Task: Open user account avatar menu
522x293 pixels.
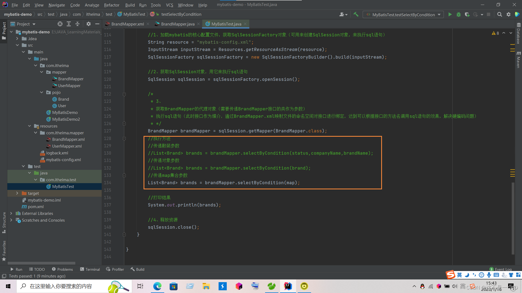Action: click(x=343, y=15)
